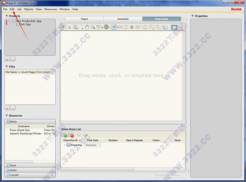Select New Product(A), 0pp tree item
Screen dimensions: 246x182
[x=27, y=21]
